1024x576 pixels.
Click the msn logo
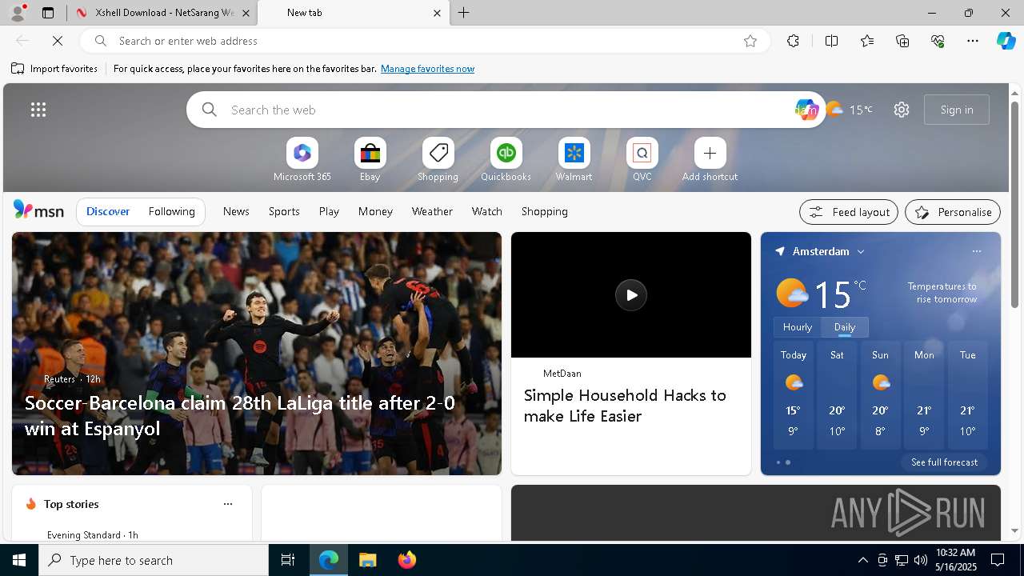click(38, 210)
